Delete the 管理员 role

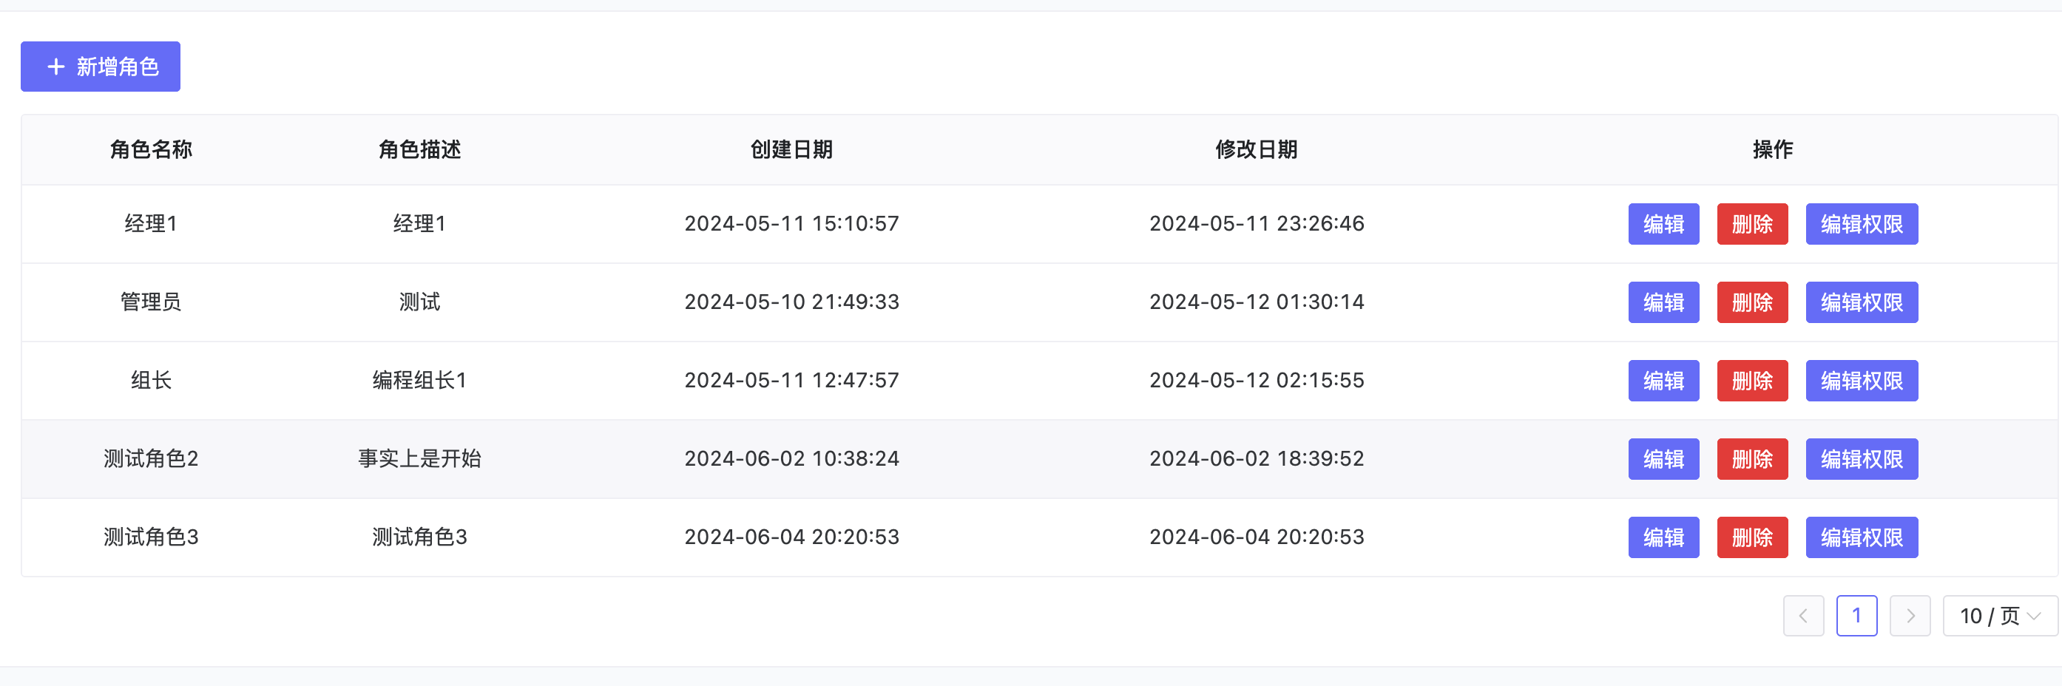coord(1752,302)
